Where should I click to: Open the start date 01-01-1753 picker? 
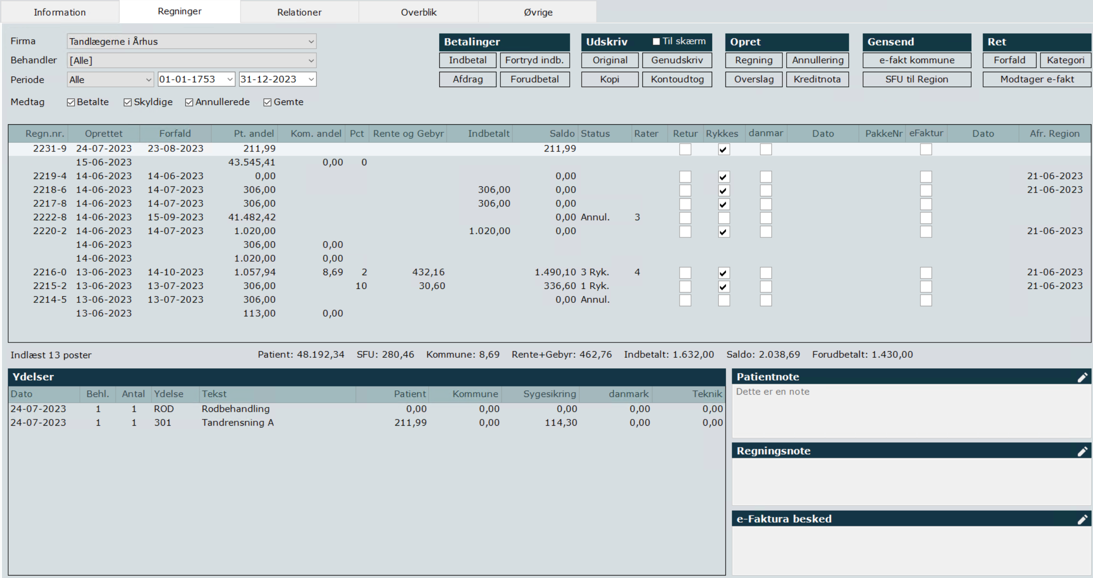(230, 79)
